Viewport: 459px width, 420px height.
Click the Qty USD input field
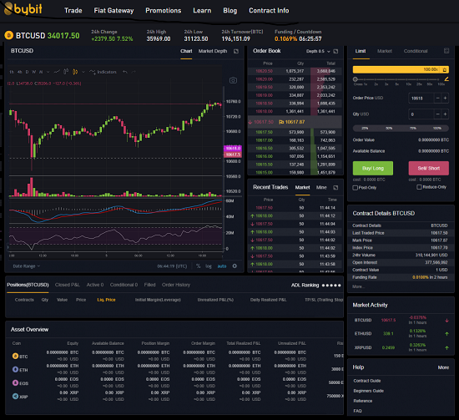pos(421,114)
